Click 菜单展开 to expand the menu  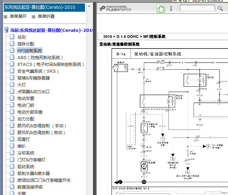[18, 16]
